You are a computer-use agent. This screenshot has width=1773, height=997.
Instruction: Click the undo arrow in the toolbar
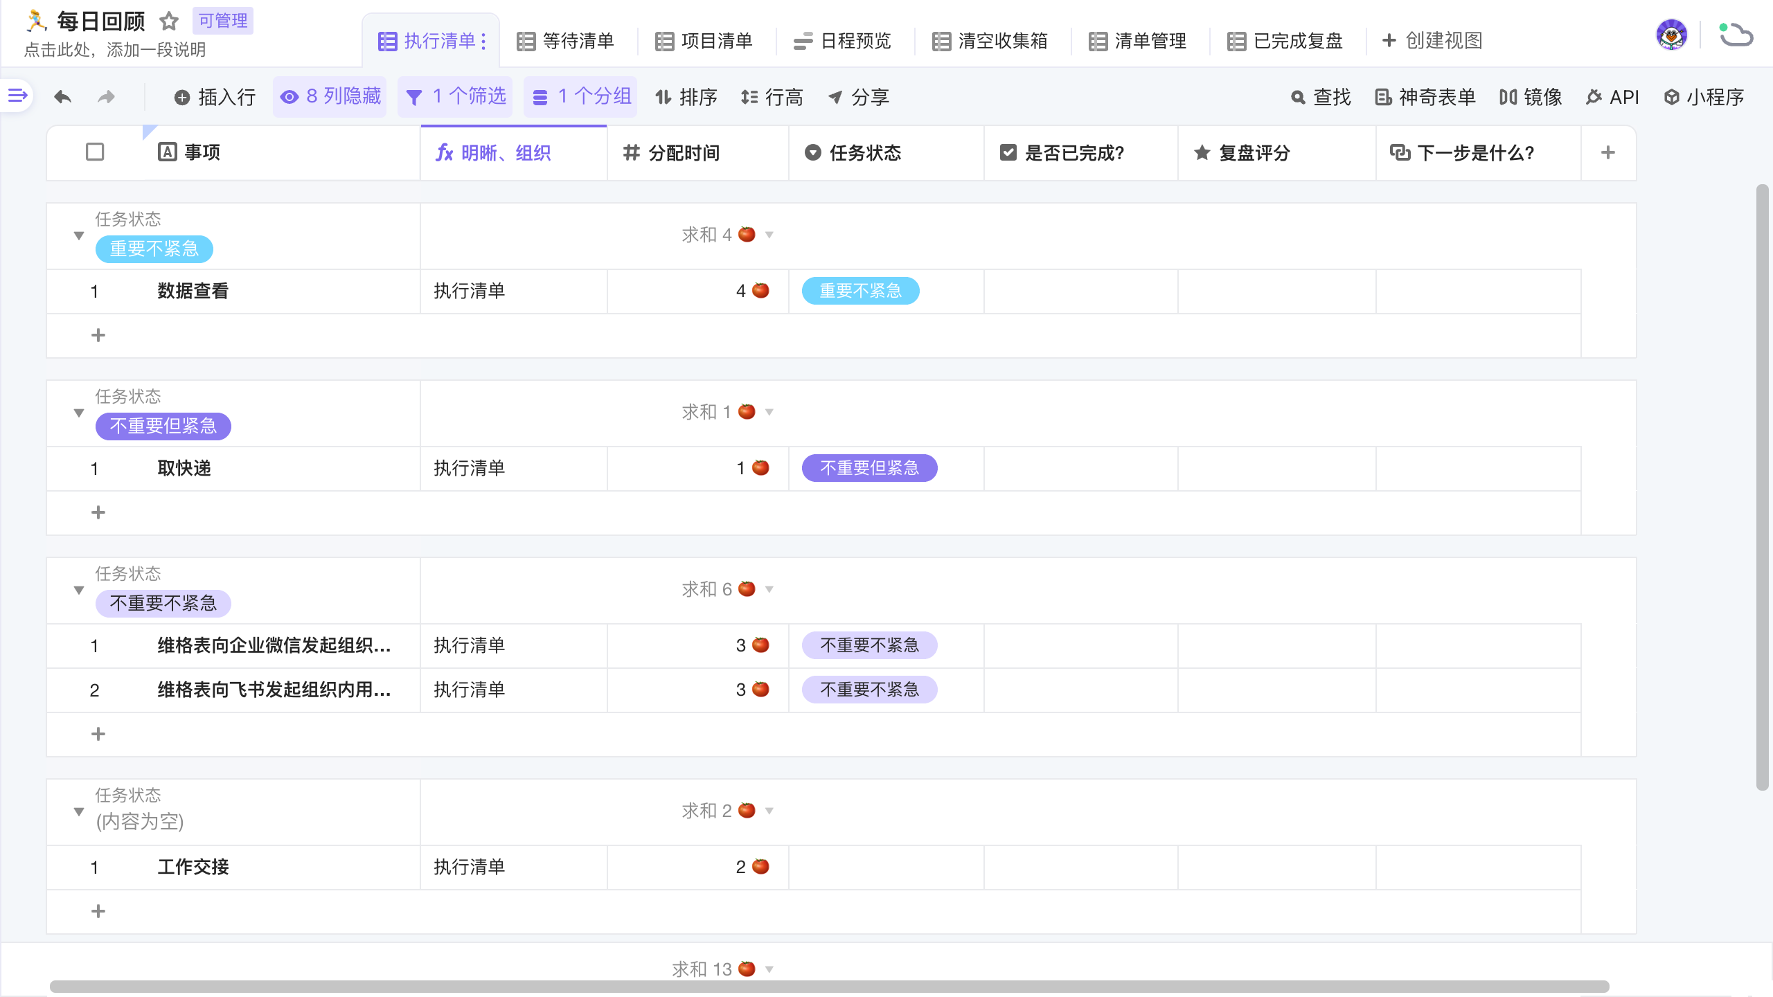tap(62, 97)
